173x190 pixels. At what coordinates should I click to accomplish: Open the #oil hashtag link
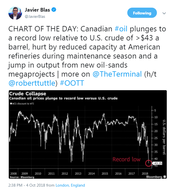[x=121, y=29]
